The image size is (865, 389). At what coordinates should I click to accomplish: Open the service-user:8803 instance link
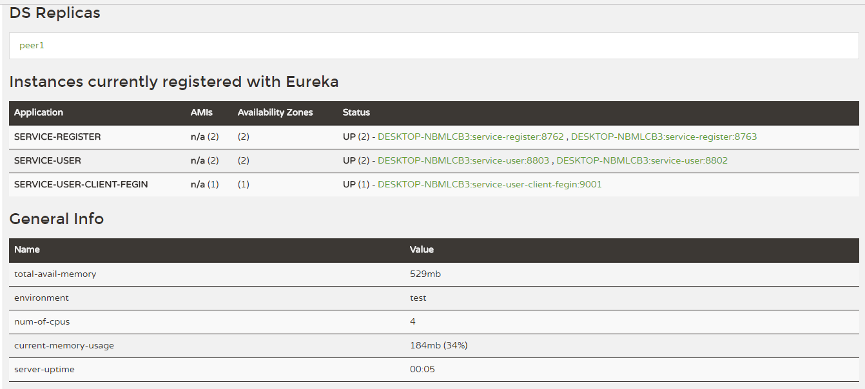[463, 160]
